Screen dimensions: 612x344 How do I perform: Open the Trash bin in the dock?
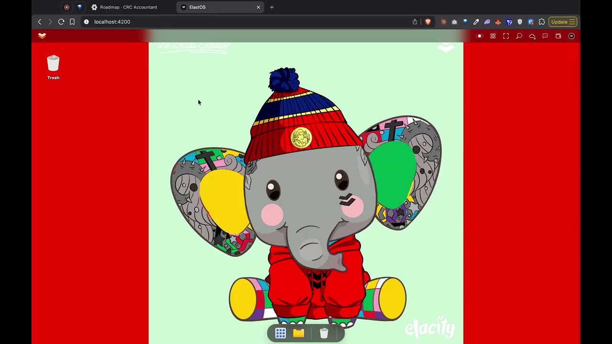click(x=324, y=333)
